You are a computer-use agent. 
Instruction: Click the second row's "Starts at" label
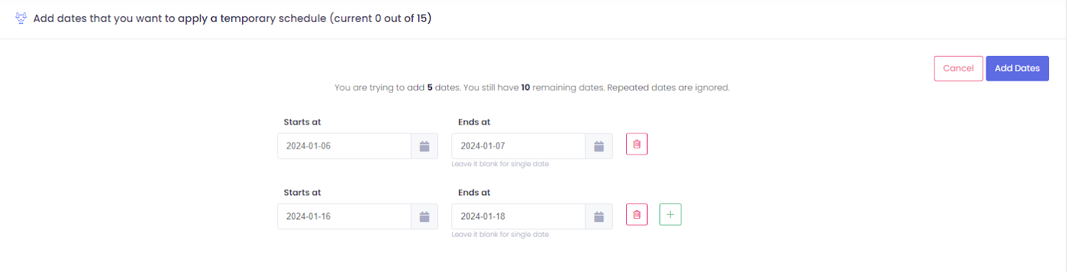click(302, 193)
